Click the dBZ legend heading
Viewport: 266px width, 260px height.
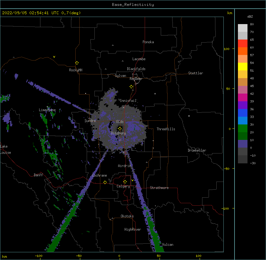pos(250,17)
